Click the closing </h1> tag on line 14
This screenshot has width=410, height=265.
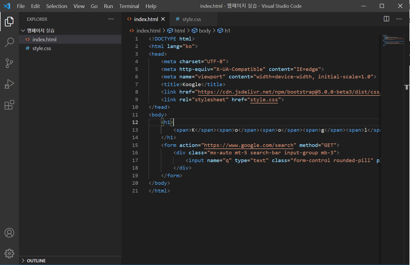[x=169, y=138]
